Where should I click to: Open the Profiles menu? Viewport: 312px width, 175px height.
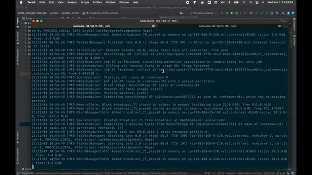97,2
